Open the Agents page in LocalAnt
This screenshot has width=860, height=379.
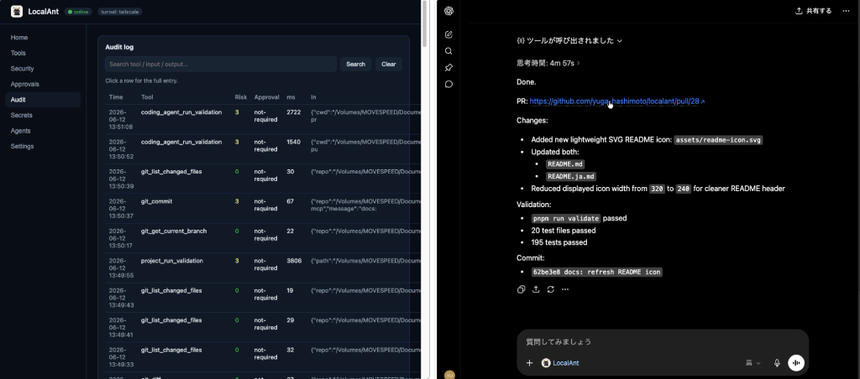click(x=43, y=131)
